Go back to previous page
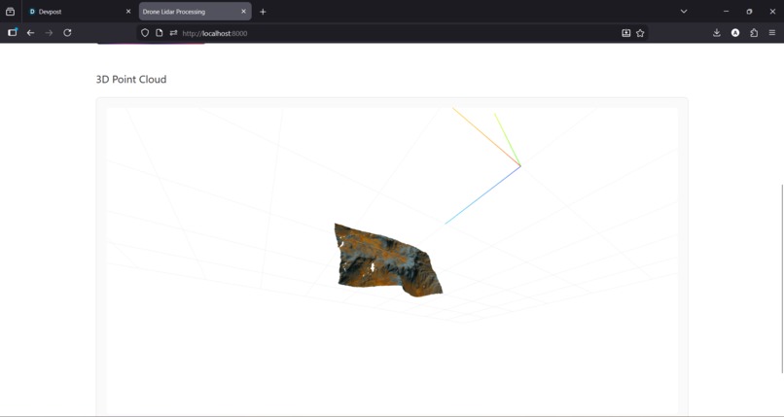 (x=30, y=33)
